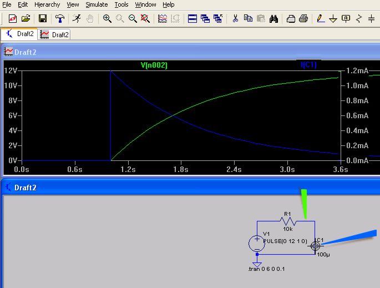Open a file with the folder icon
Screen dimensions: 380x288
[26, 18]
